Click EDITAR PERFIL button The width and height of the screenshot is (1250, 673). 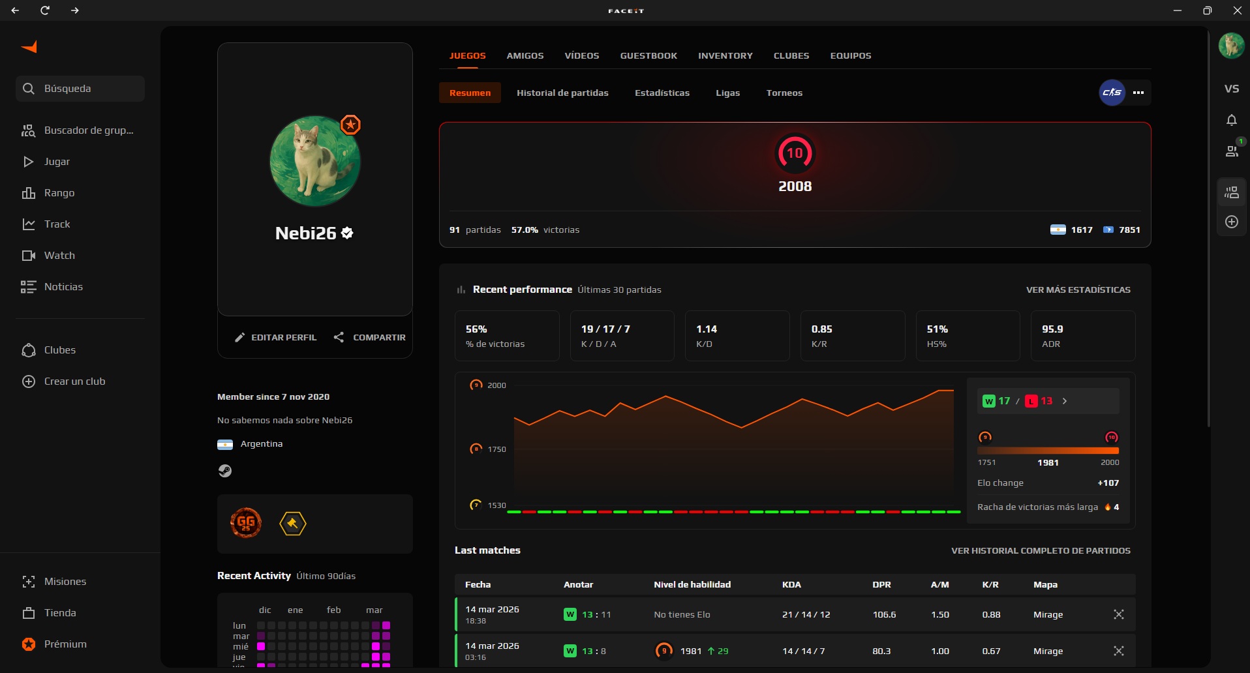[x=275, y=337]
